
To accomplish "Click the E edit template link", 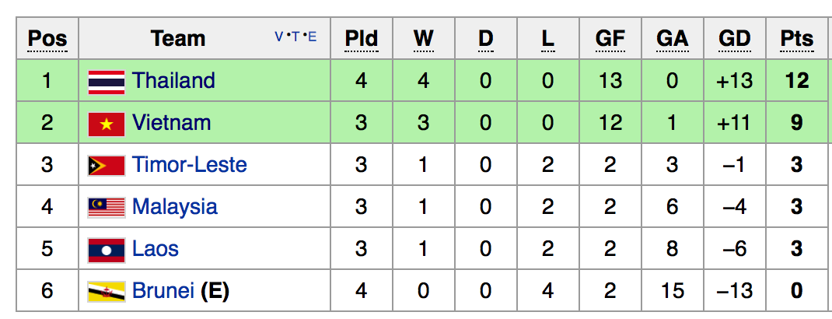I will click(x=312, y=36).
